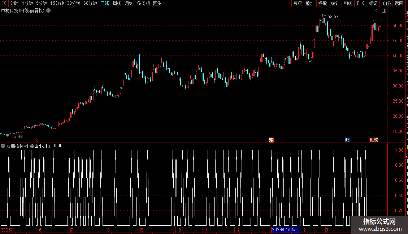The height and width of the screenshot is (234, 408).
Task: Select the 30分钟 period tab
Action: point(73,3)
